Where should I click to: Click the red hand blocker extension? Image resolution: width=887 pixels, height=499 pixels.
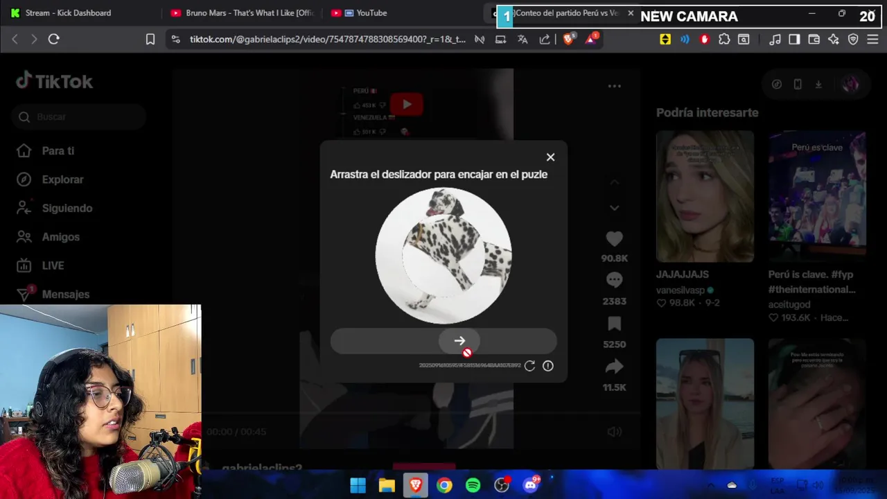click(x=705, y=40)
